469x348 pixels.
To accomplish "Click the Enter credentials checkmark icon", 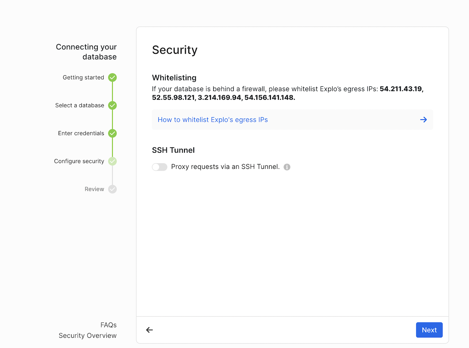I will (112, 133).
